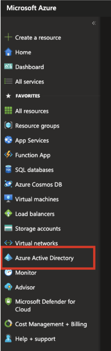Open Create a resource
This screenshot has height=351, width=111.
38,38
